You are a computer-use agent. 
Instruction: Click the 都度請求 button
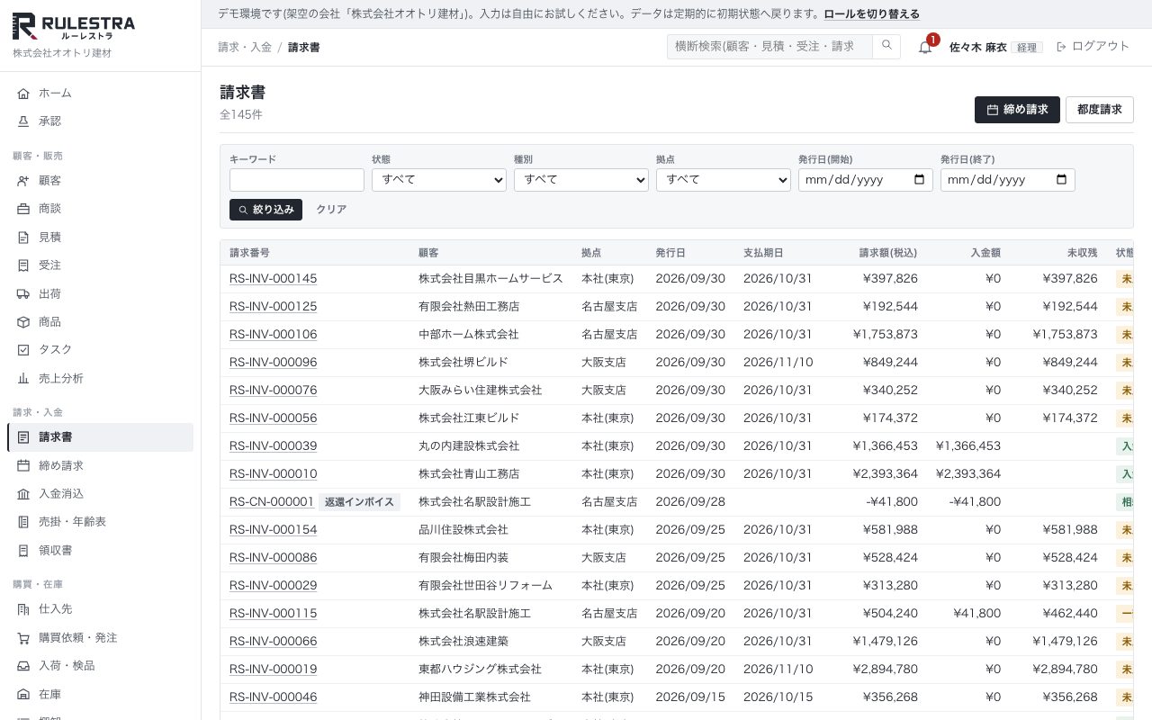pyautogui.click(x=1100, y=110)
